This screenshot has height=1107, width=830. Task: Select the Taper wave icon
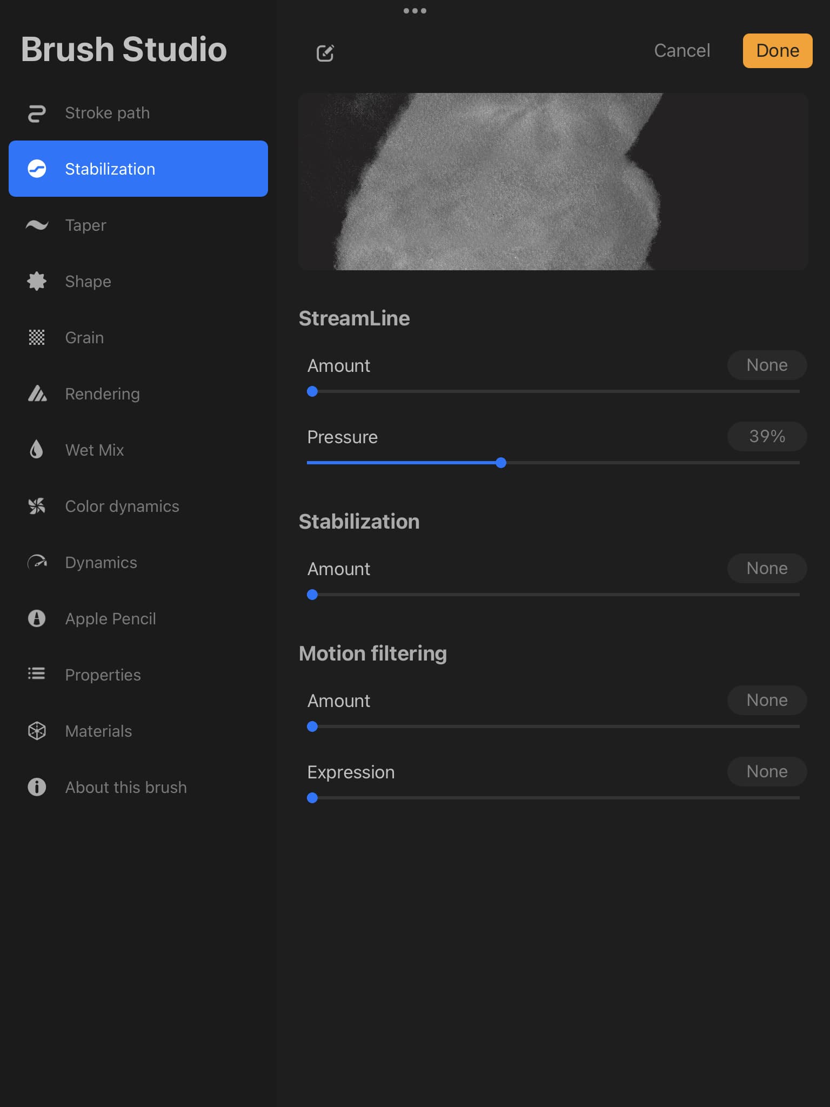pos(37,225)
